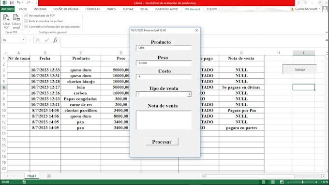Toggle Pedir el nombre de archivo checkbox
The height and width of the screenshot is (185, 329).
(26, 21)
